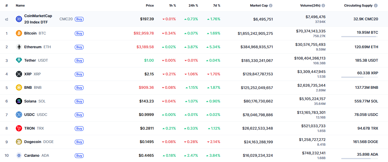Click the Ethereum diamond logo icon

click(19, 47)
